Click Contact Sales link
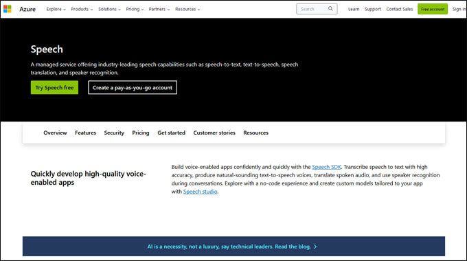 400,9
